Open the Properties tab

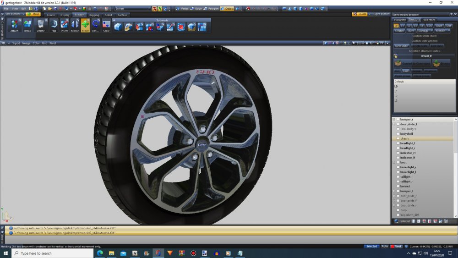point(429,20)
